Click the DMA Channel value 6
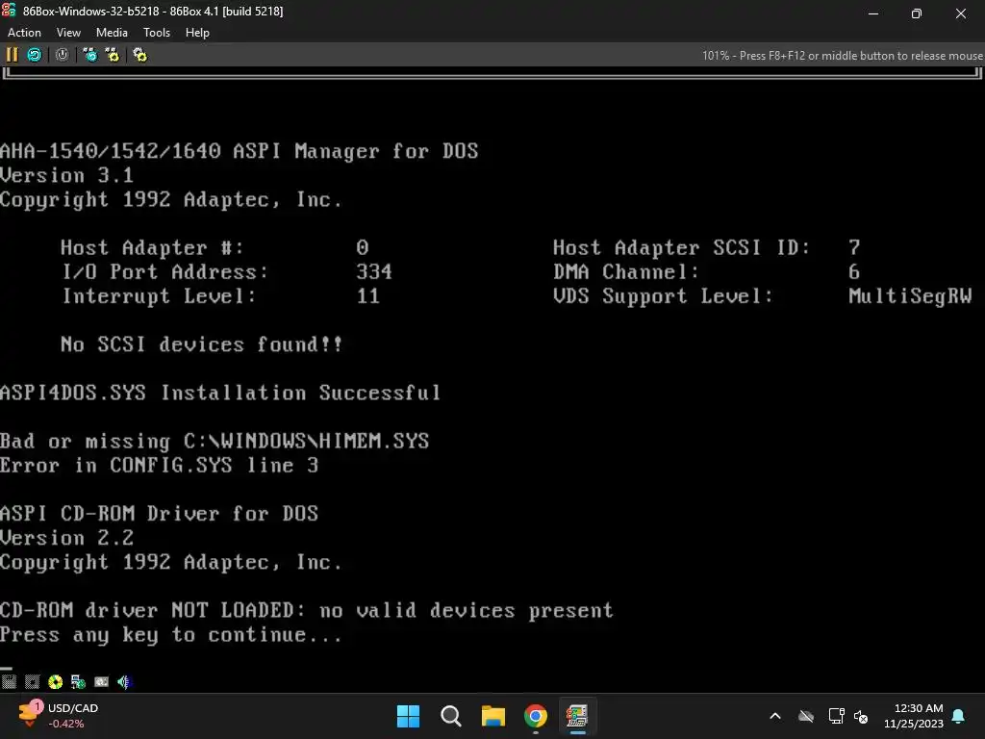The image size is (985, 739). tap(854, 271)
